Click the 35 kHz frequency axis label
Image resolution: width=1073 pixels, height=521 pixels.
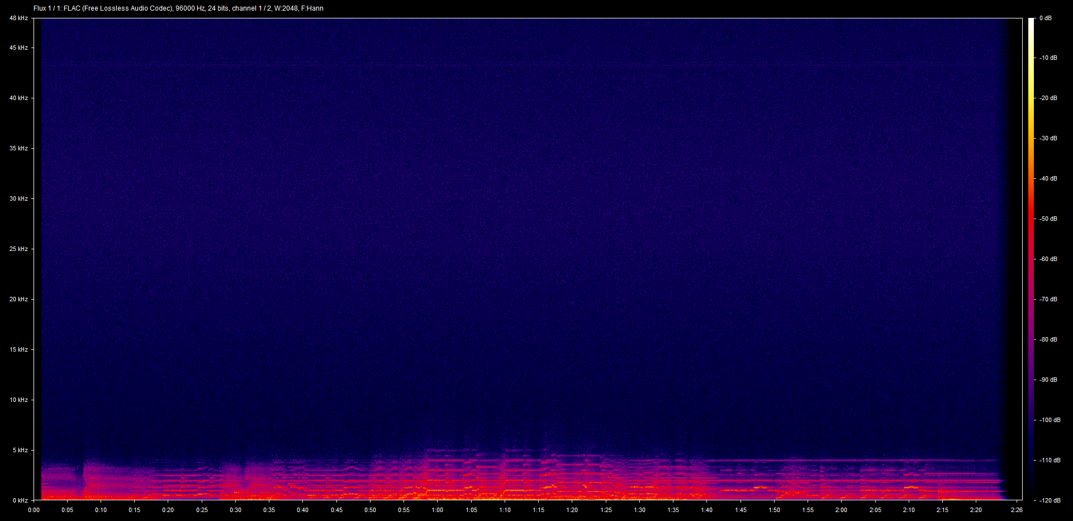click(x=18, y=148)
